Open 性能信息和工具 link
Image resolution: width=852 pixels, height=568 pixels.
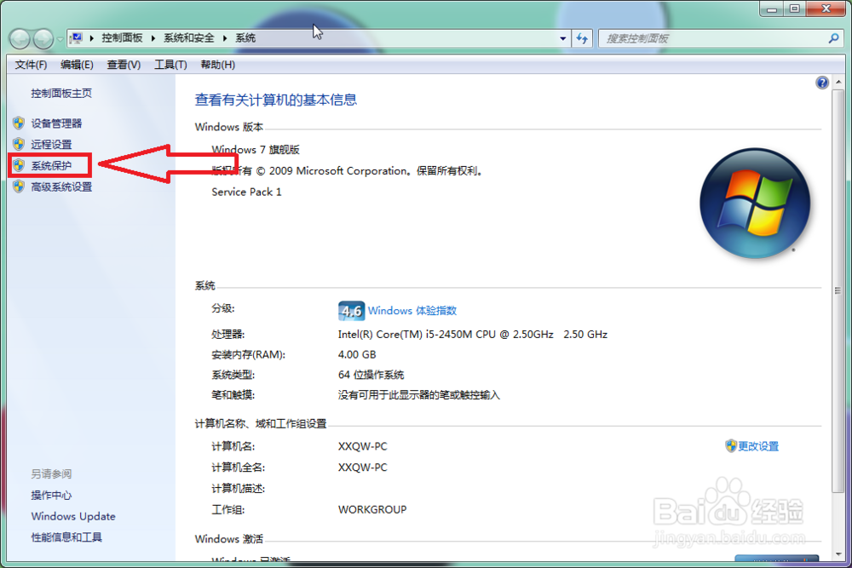click(x=66, y=537)
